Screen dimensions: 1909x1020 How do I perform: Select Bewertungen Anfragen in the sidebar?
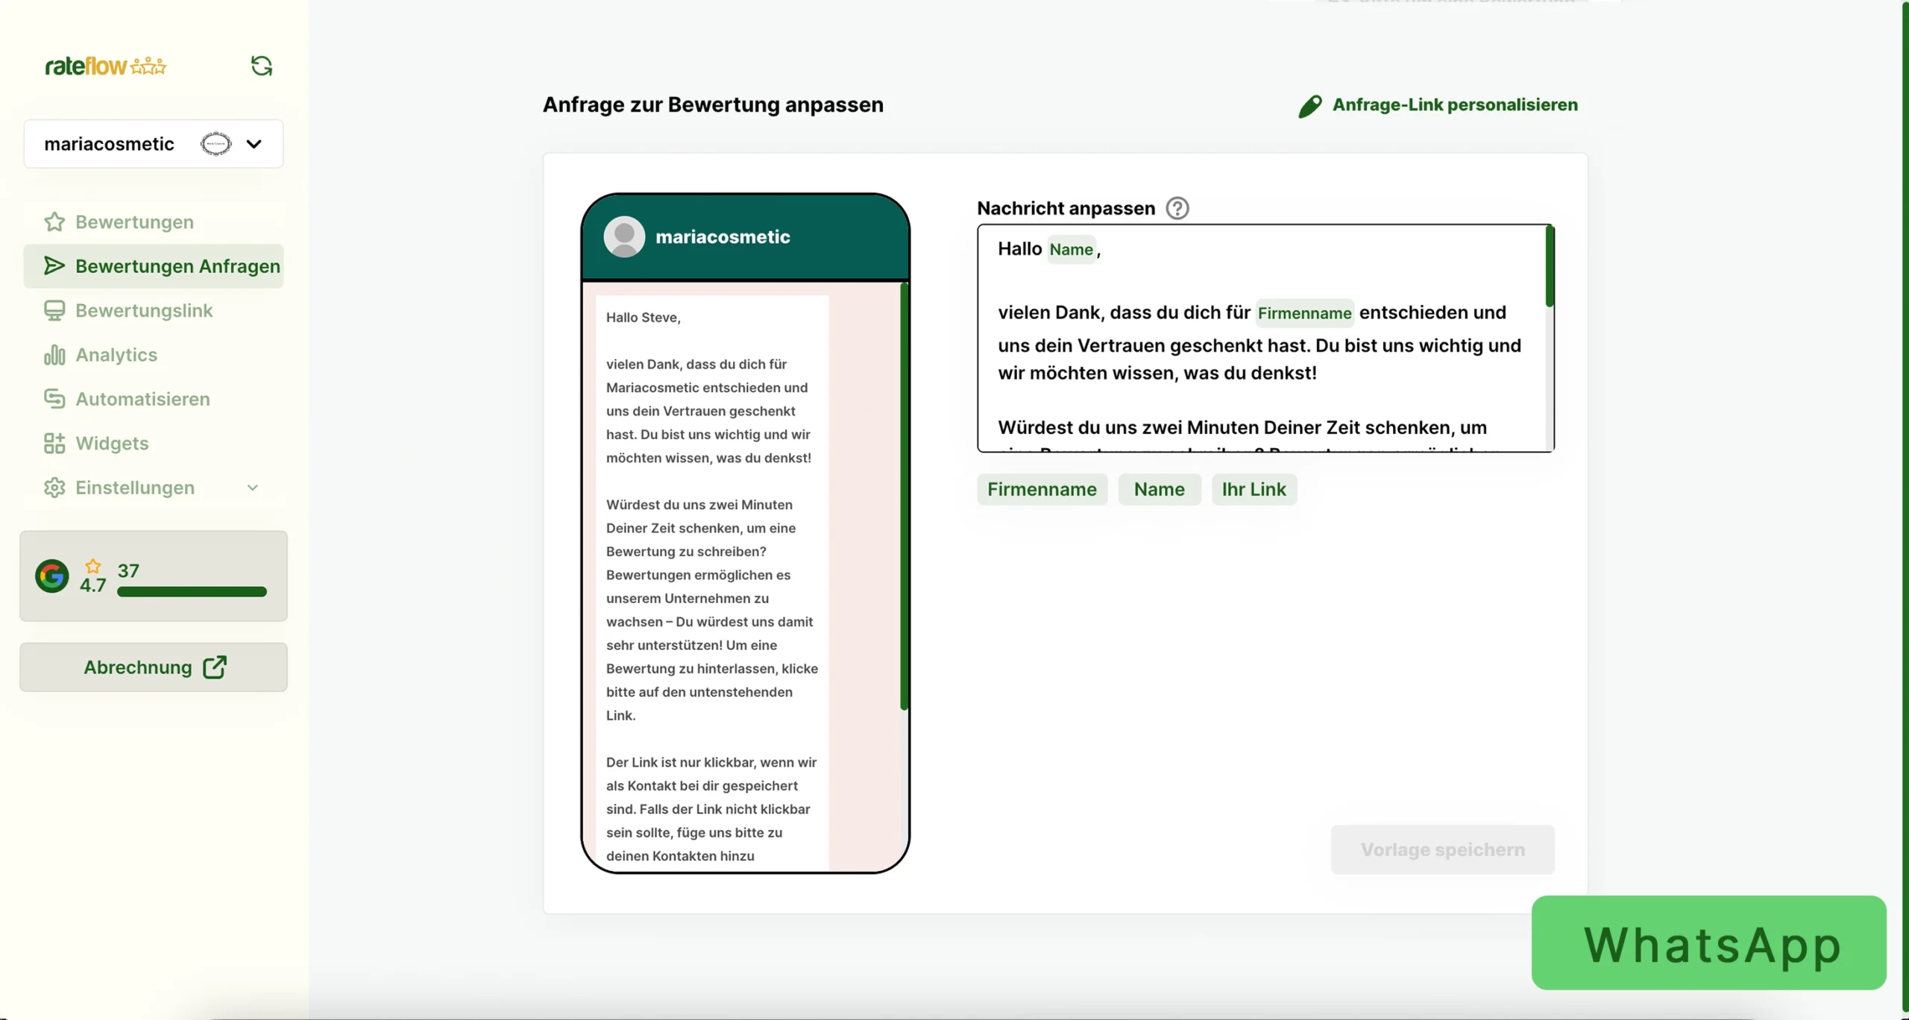177,266
